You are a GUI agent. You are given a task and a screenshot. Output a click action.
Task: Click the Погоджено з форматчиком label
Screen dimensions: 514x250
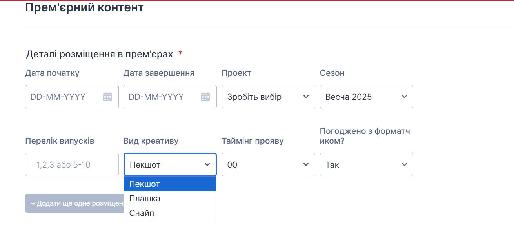tap(365, 136)
